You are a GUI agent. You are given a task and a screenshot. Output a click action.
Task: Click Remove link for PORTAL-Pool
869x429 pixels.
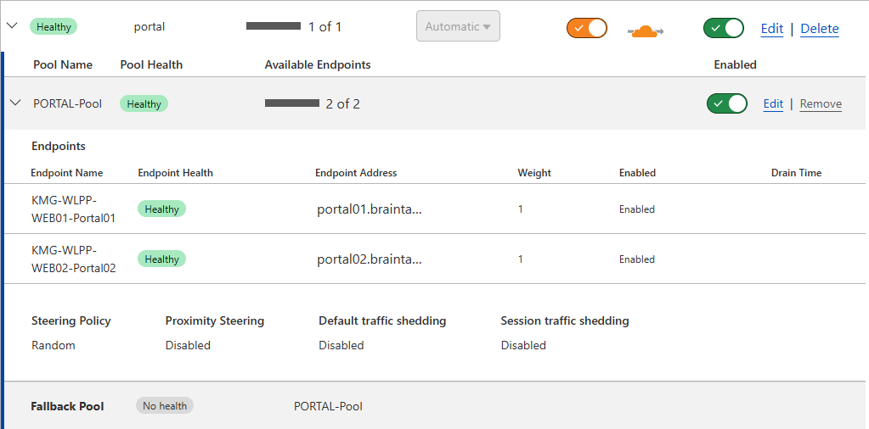821,104
